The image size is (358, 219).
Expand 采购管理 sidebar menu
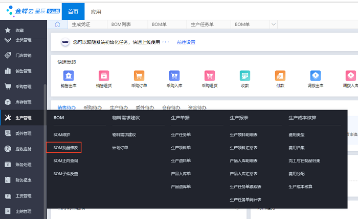pyautogui.click(x=23, y=87)
